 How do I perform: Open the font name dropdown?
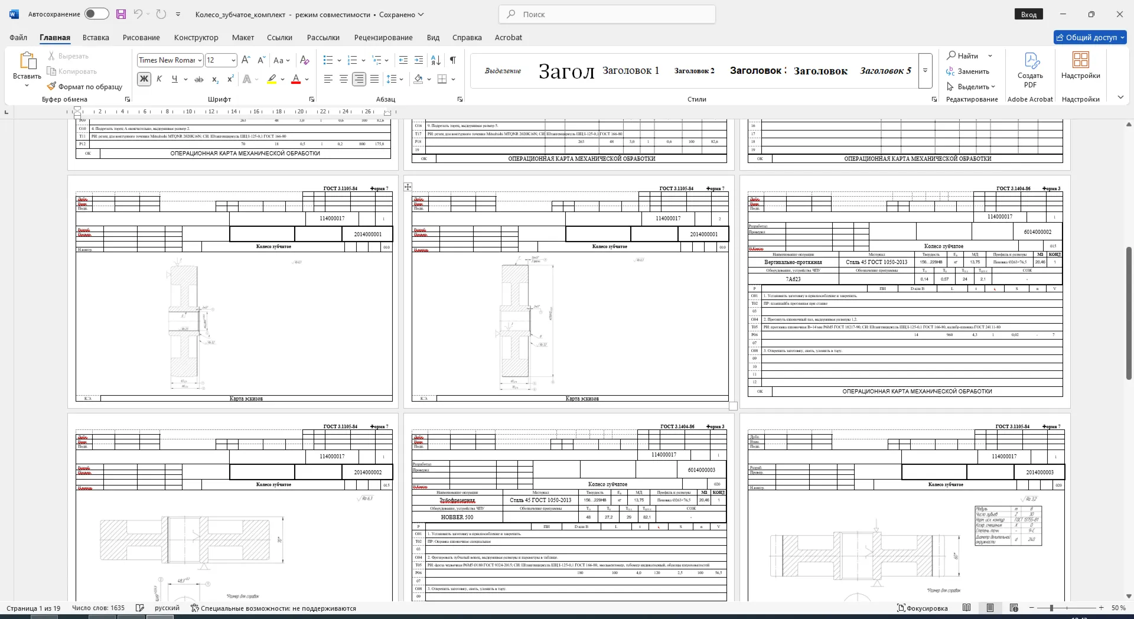pos(200,60)
